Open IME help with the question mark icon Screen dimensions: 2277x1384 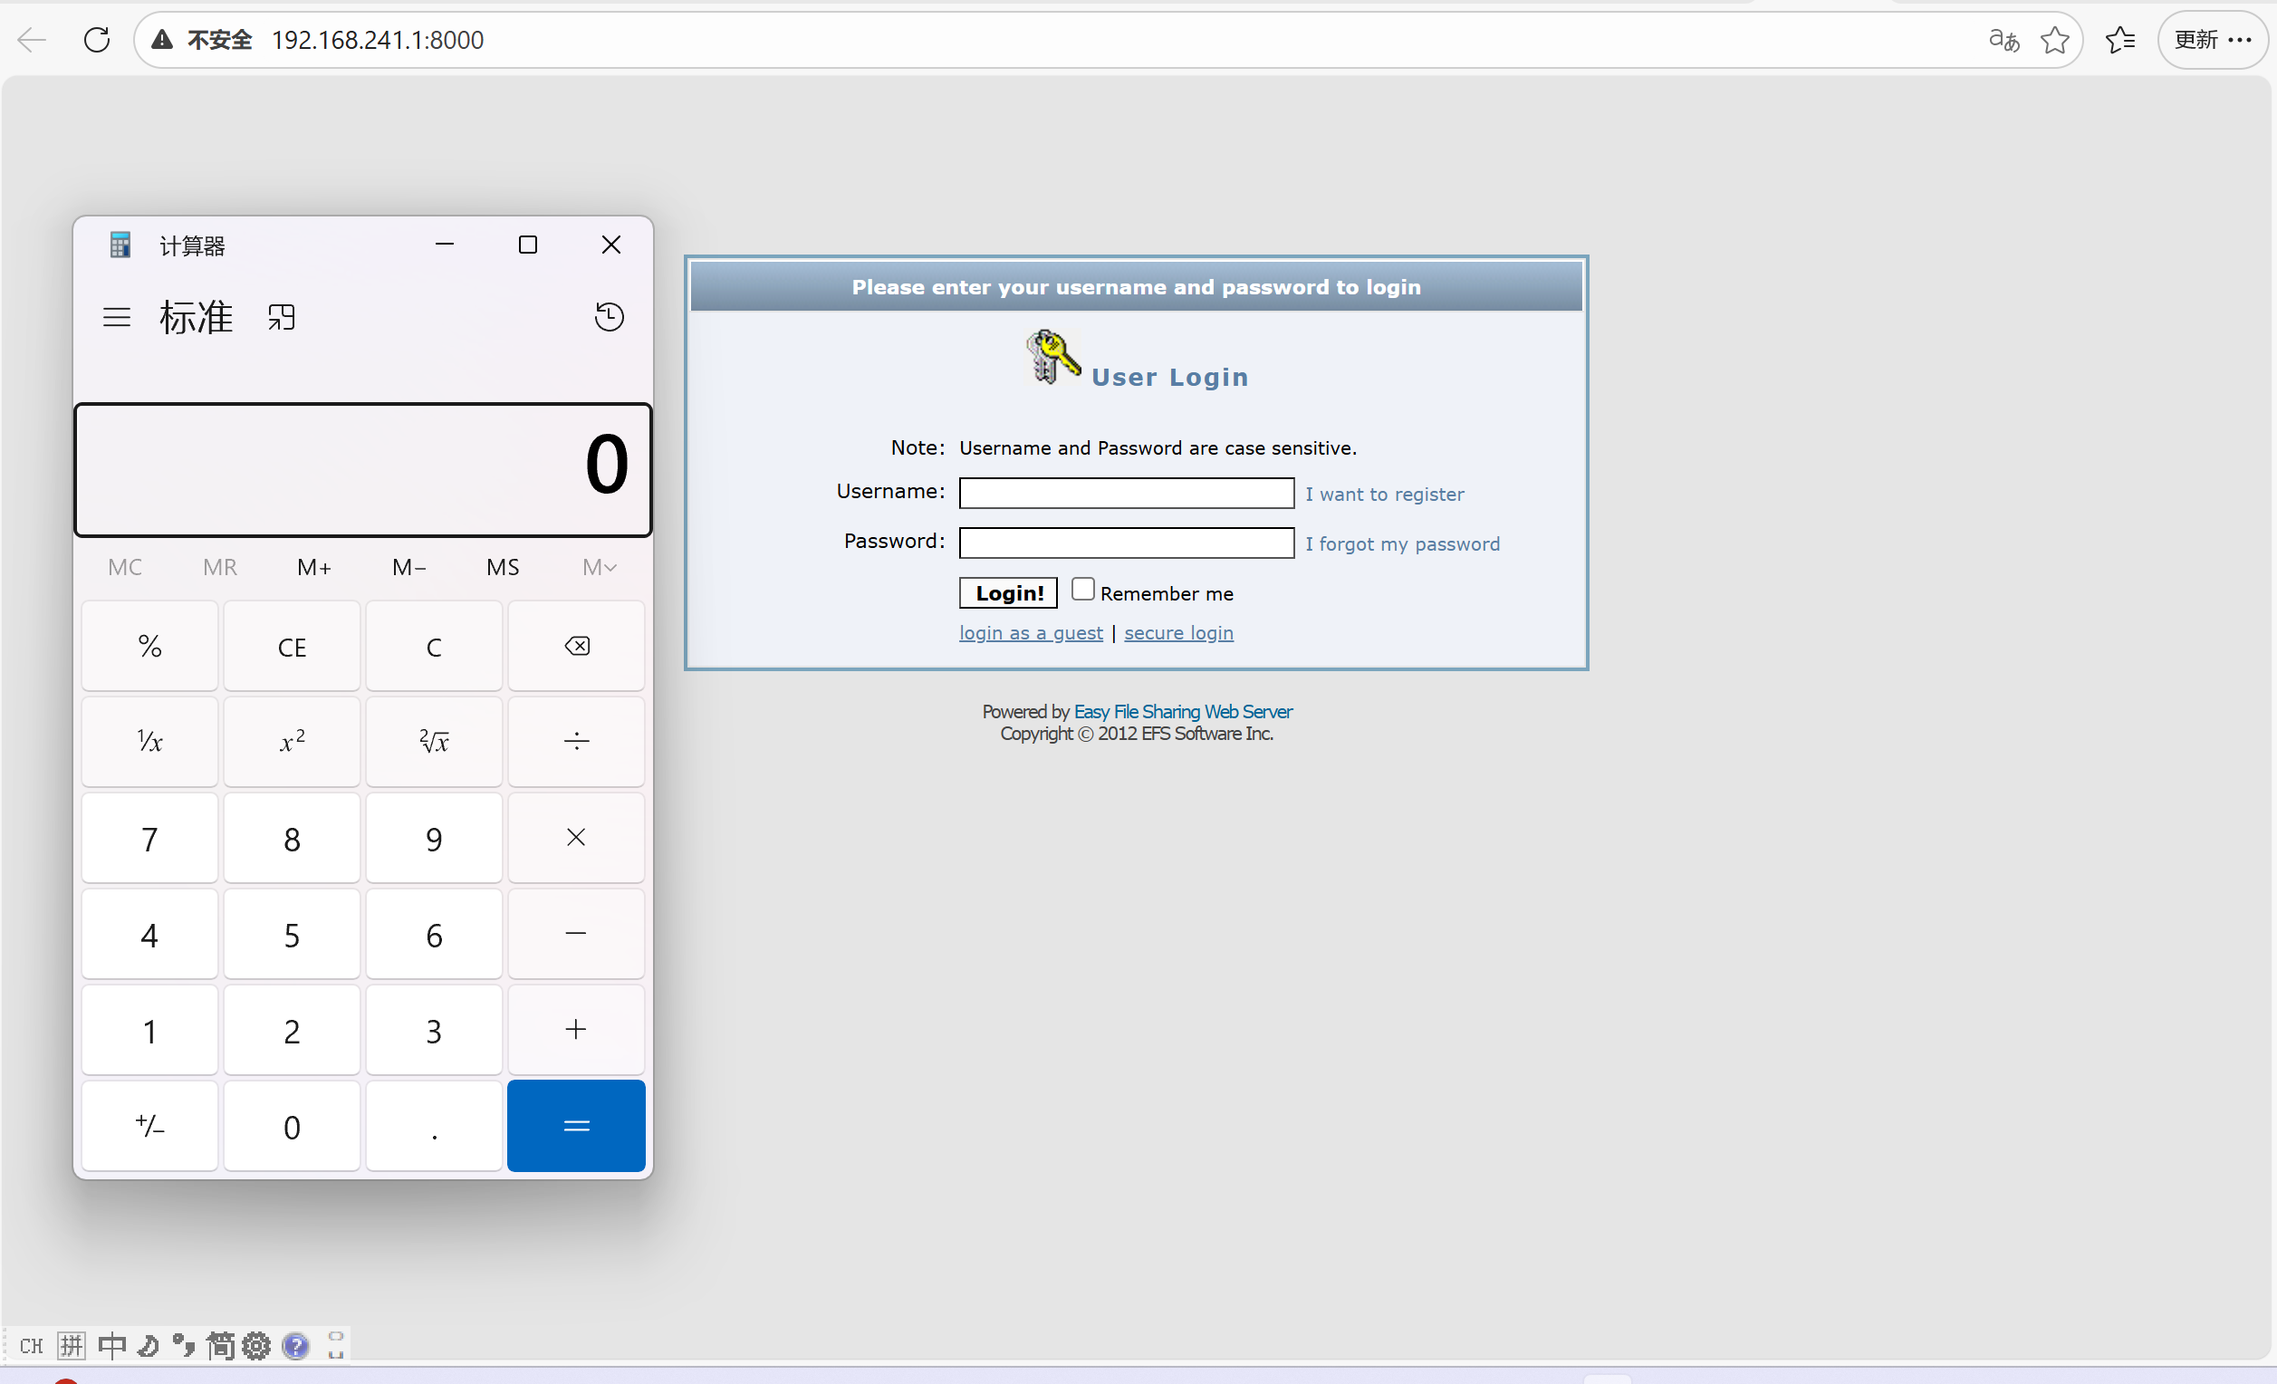click(x=294, y=1346)
